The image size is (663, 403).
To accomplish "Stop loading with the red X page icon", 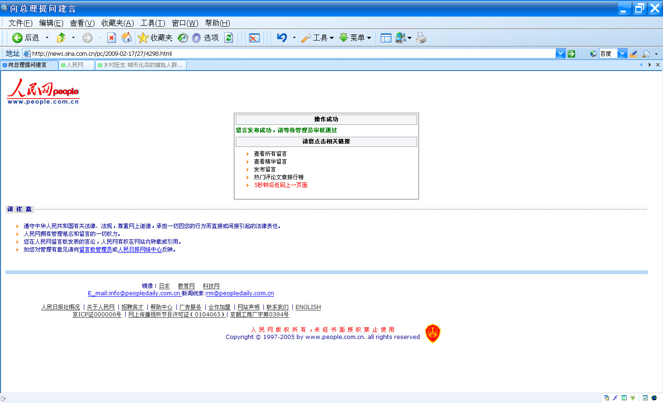I will point(111,38).
